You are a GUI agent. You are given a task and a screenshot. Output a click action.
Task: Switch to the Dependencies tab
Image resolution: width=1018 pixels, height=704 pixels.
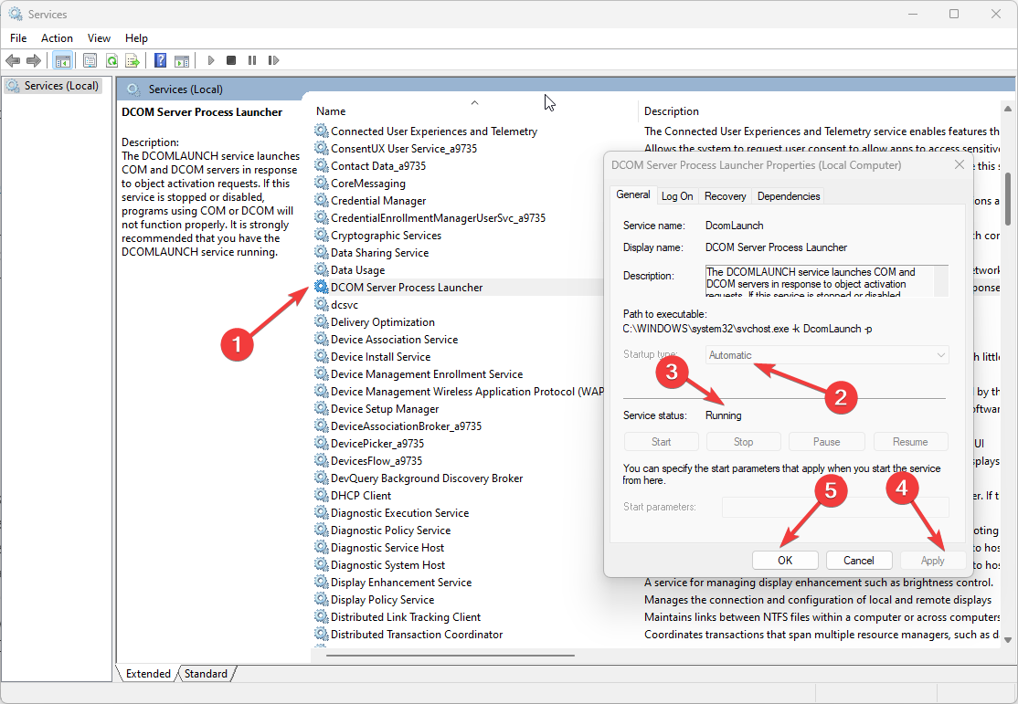click(788, 196)
